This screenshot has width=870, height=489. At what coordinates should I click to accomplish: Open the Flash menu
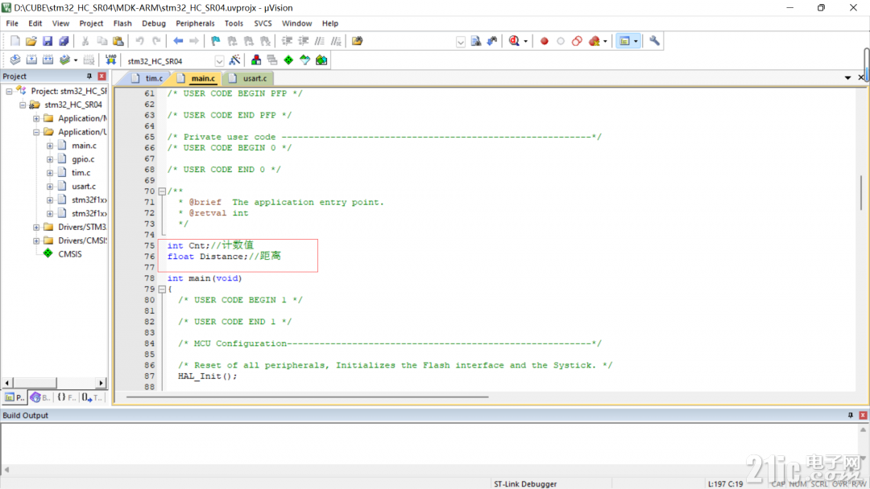coord(122,23)
